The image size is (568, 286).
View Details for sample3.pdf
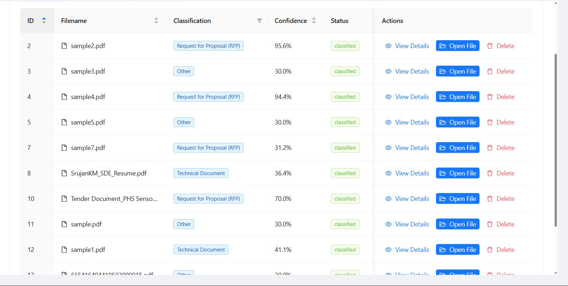[x=407, y=71]
